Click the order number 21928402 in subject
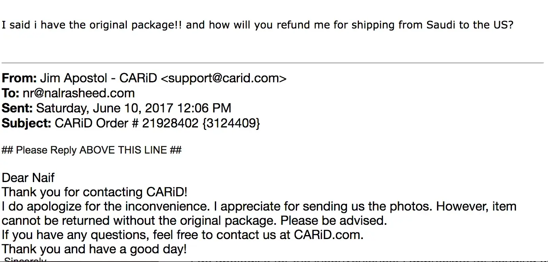This screenshot has width=548, height=262. 170,123
